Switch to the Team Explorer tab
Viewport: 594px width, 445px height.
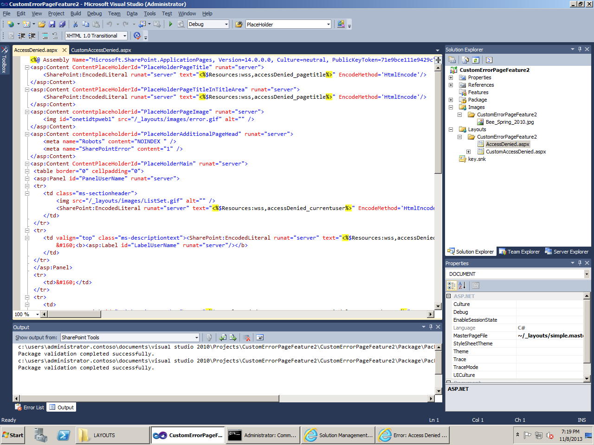point(519,252)
